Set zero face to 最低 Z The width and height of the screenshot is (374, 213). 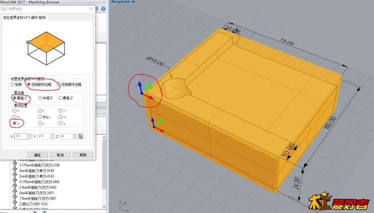[65, 98]
